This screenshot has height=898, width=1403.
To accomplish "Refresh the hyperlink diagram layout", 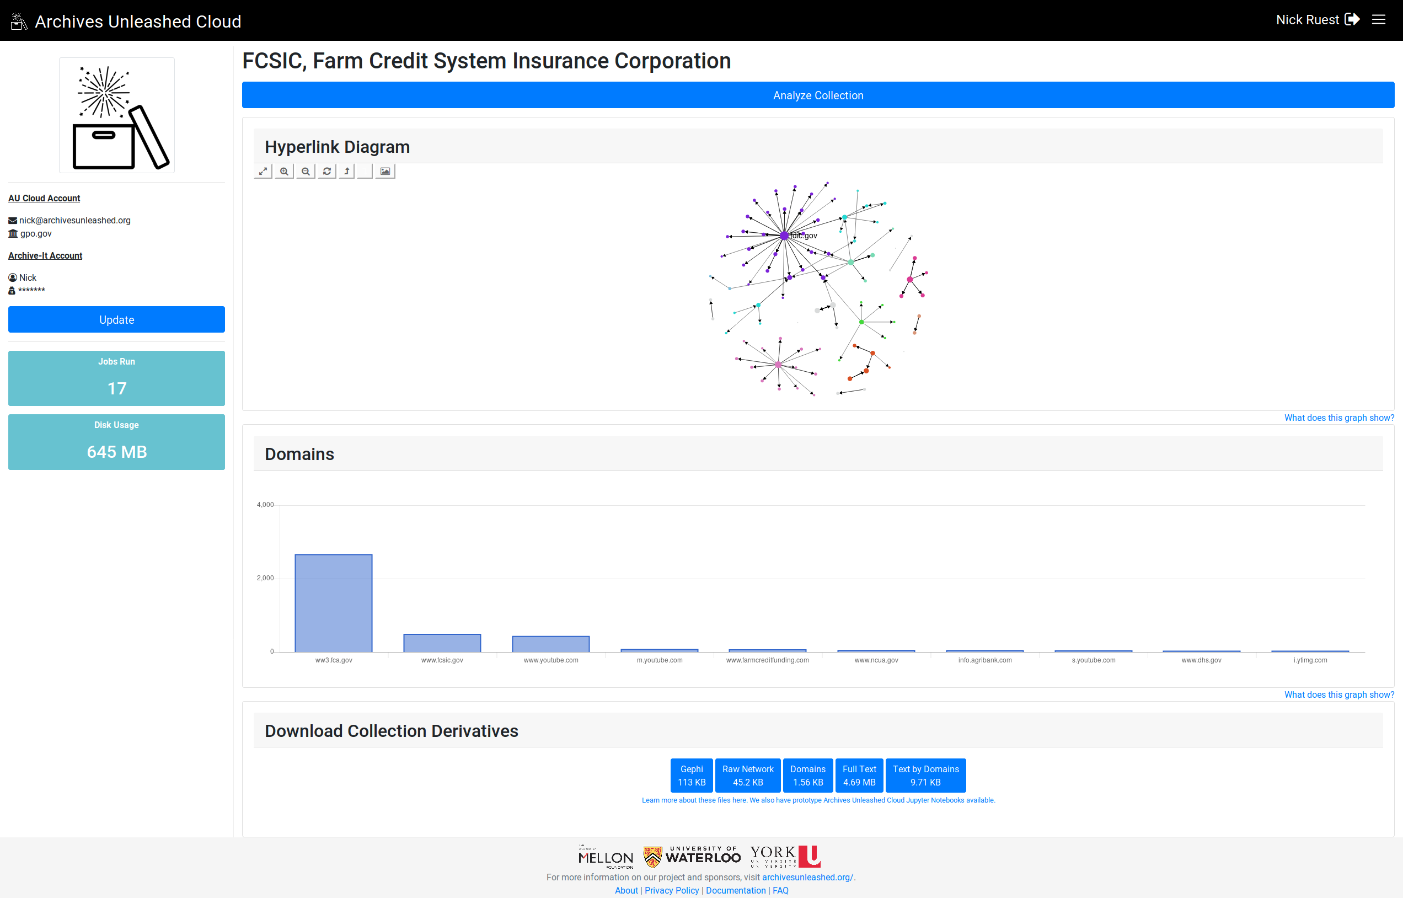I will (x=327, y=172).
